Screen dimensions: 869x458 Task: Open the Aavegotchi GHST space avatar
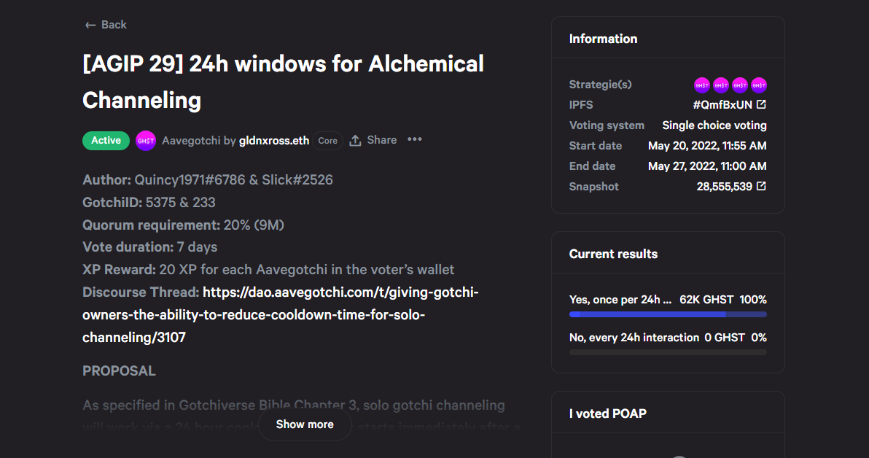pos(146,141)
